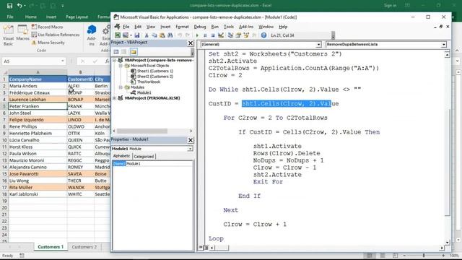
Task: Open the Debug menu in VBA editor
Action: point(200,27)
